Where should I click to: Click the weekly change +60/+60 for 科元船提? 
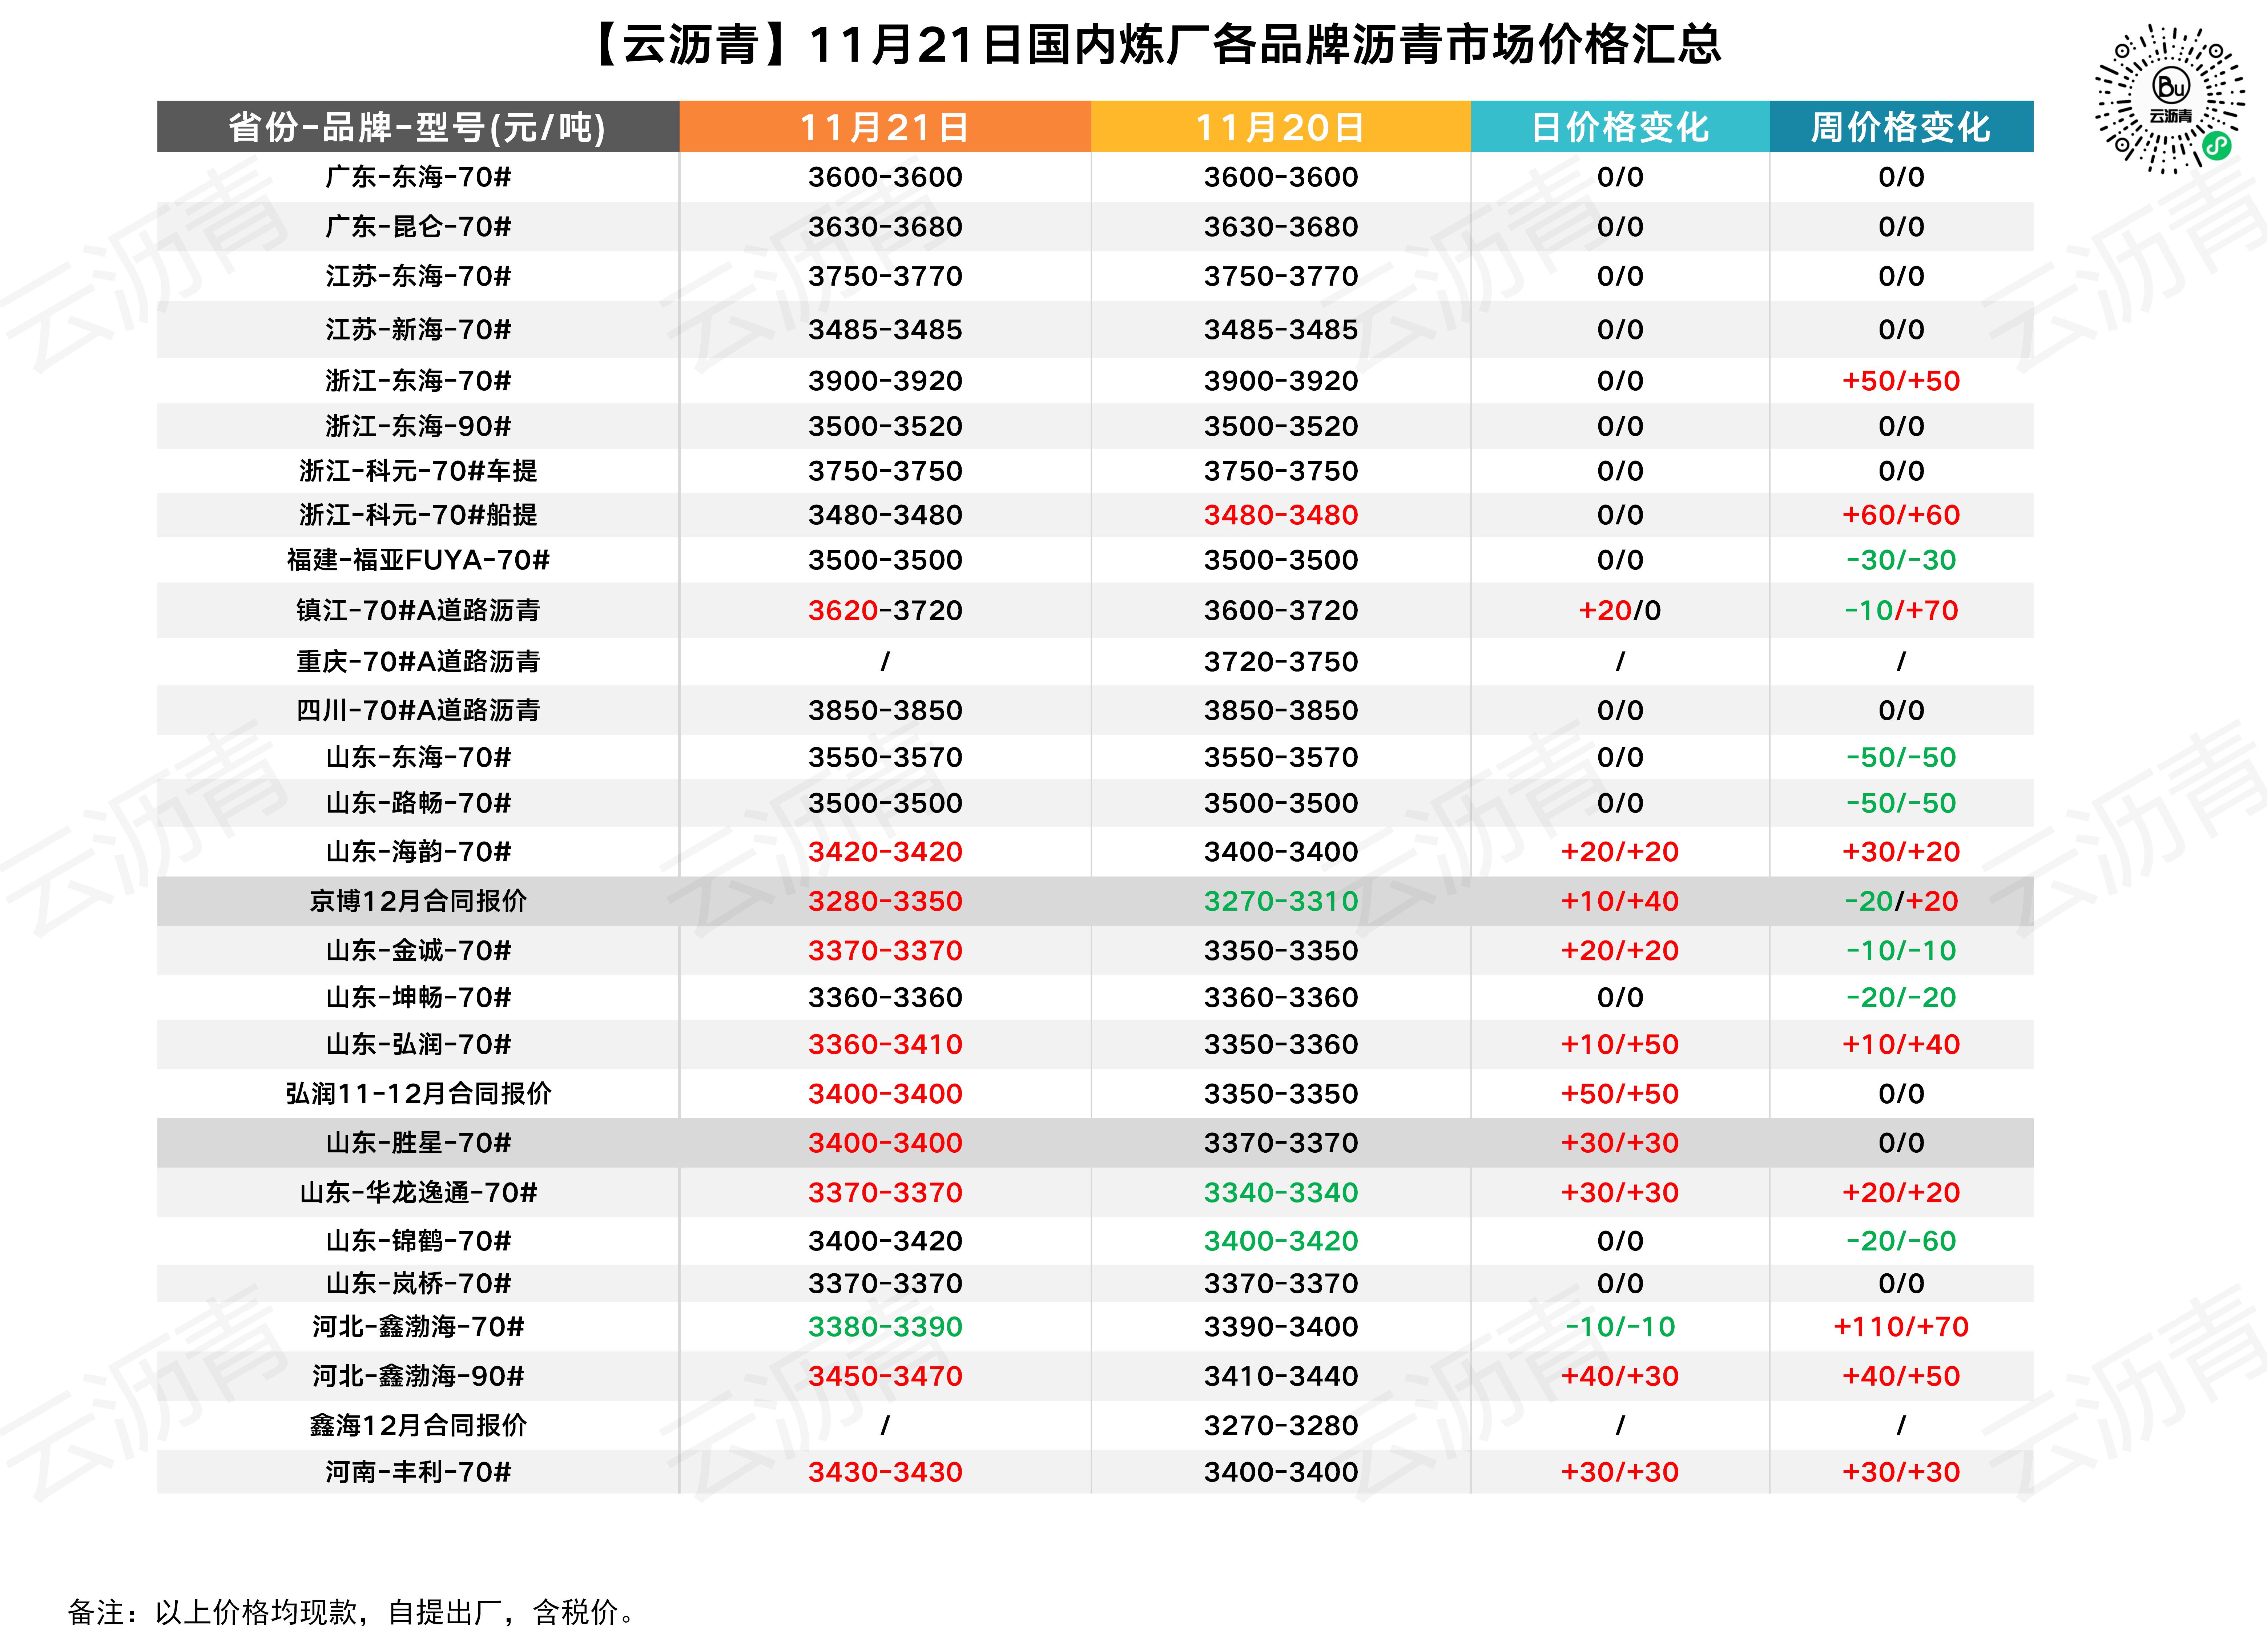pos(1901,515)
